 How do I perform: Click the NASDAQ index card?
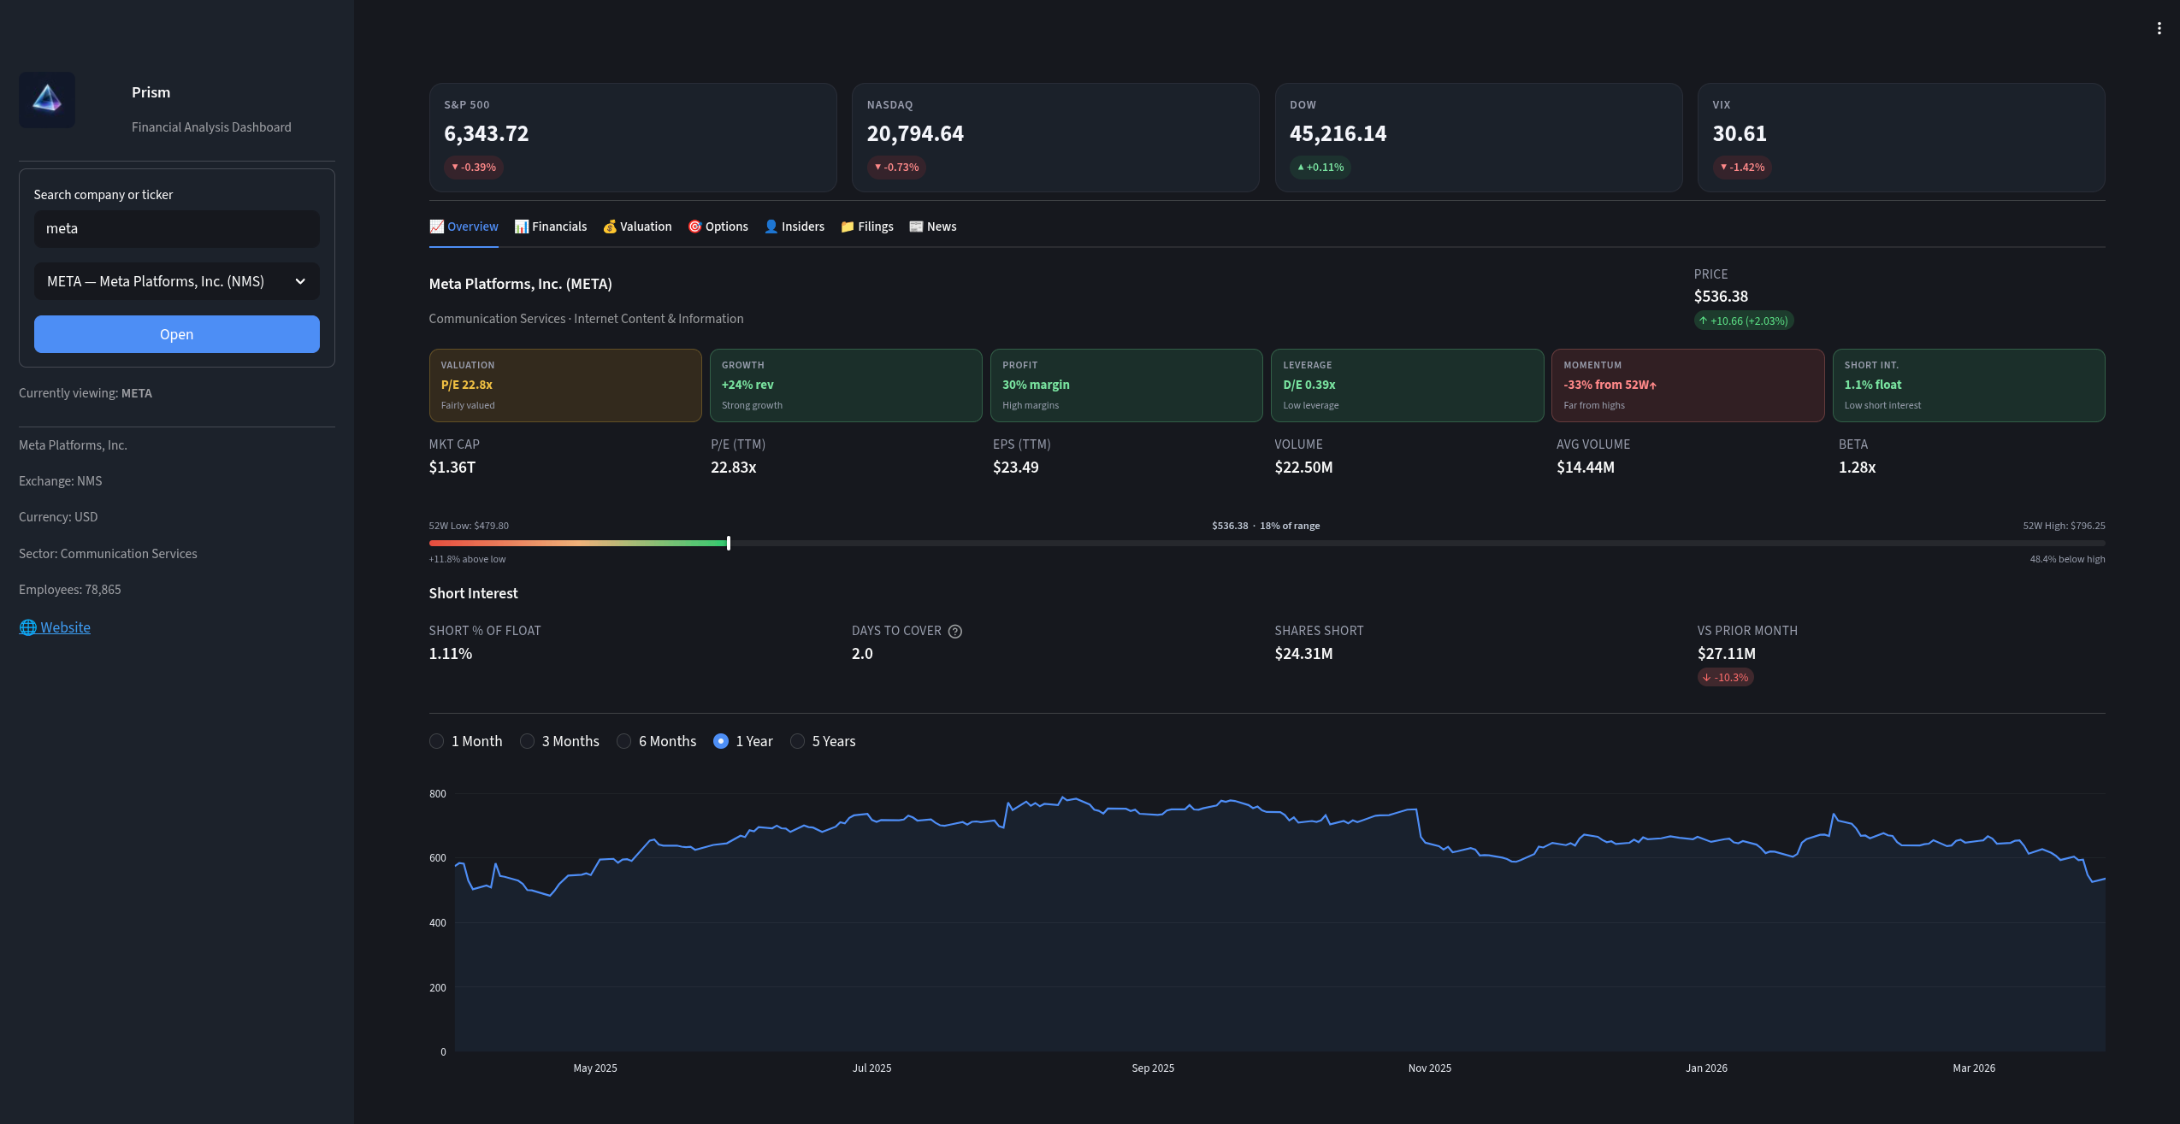[x=1055, y=138]
